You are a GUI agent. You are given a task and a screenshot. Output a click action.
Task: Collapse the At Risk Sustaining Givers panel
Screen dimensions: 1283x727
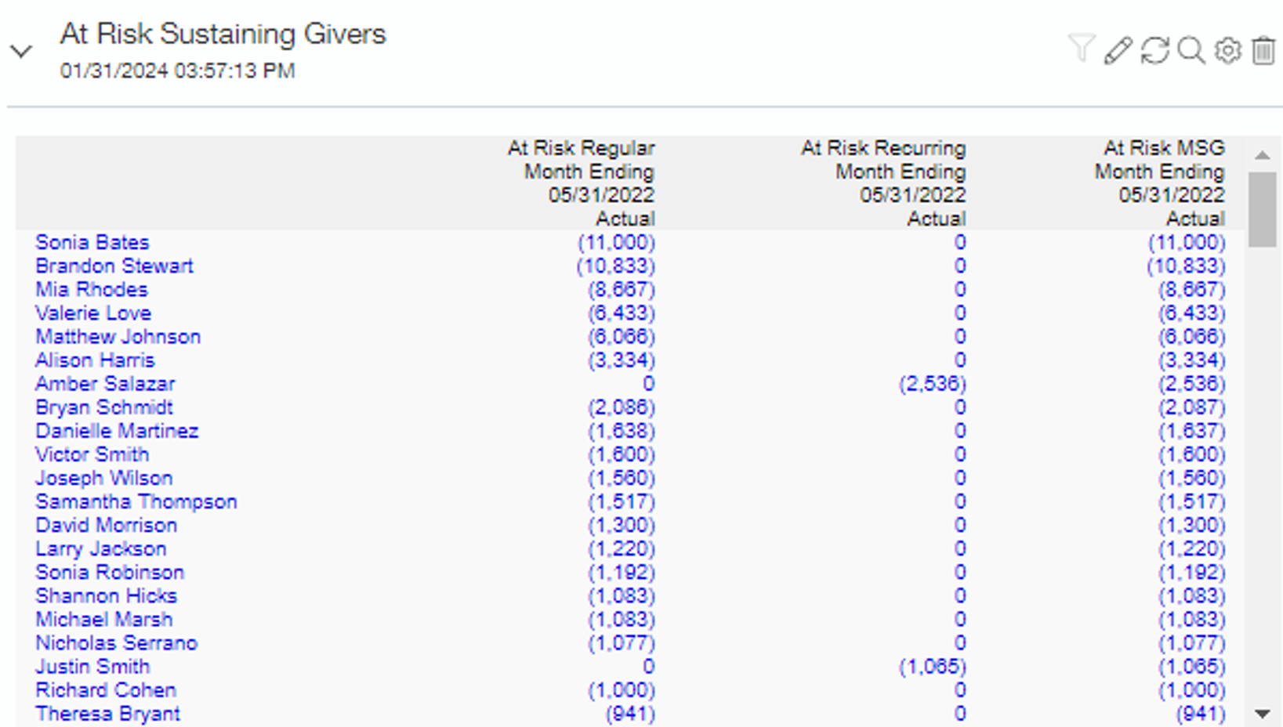(21, 52)
